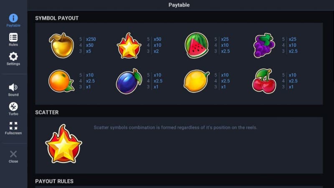The height and width of the screenshot is (188, 334).
Task: Click the yellow lemon symbol
Action: [x=197, y=80]
